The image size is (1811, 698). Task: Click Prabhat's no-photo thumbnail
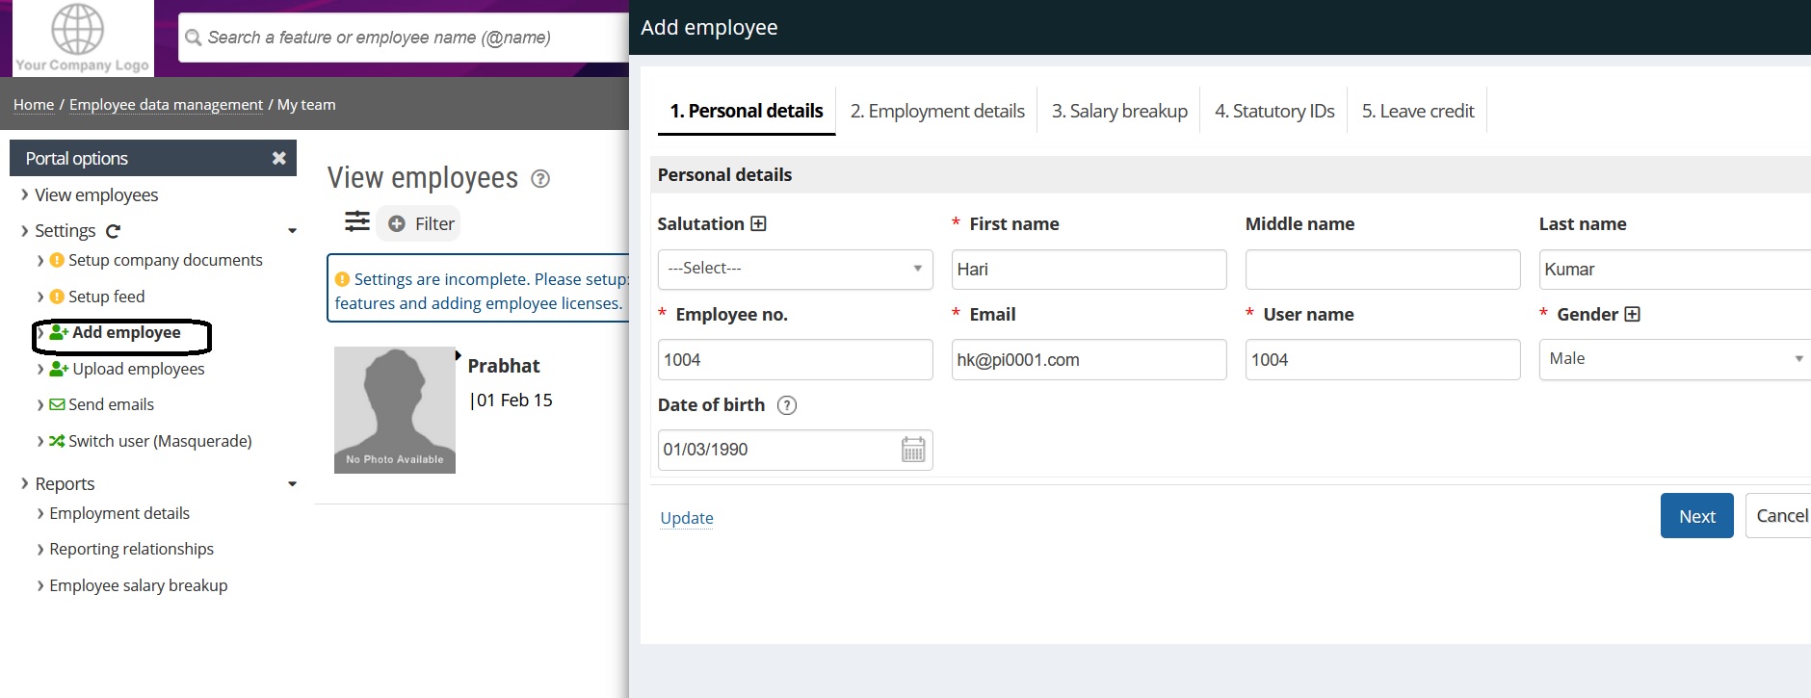click(x=395, y=410)
